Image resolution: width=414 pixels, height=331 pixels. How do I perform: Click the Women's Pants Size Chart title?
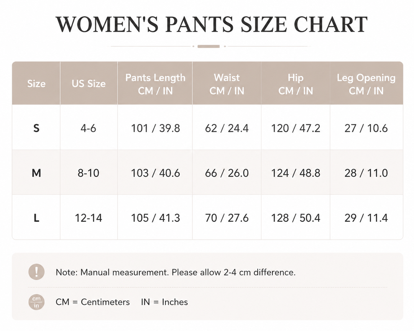point(211,24)
